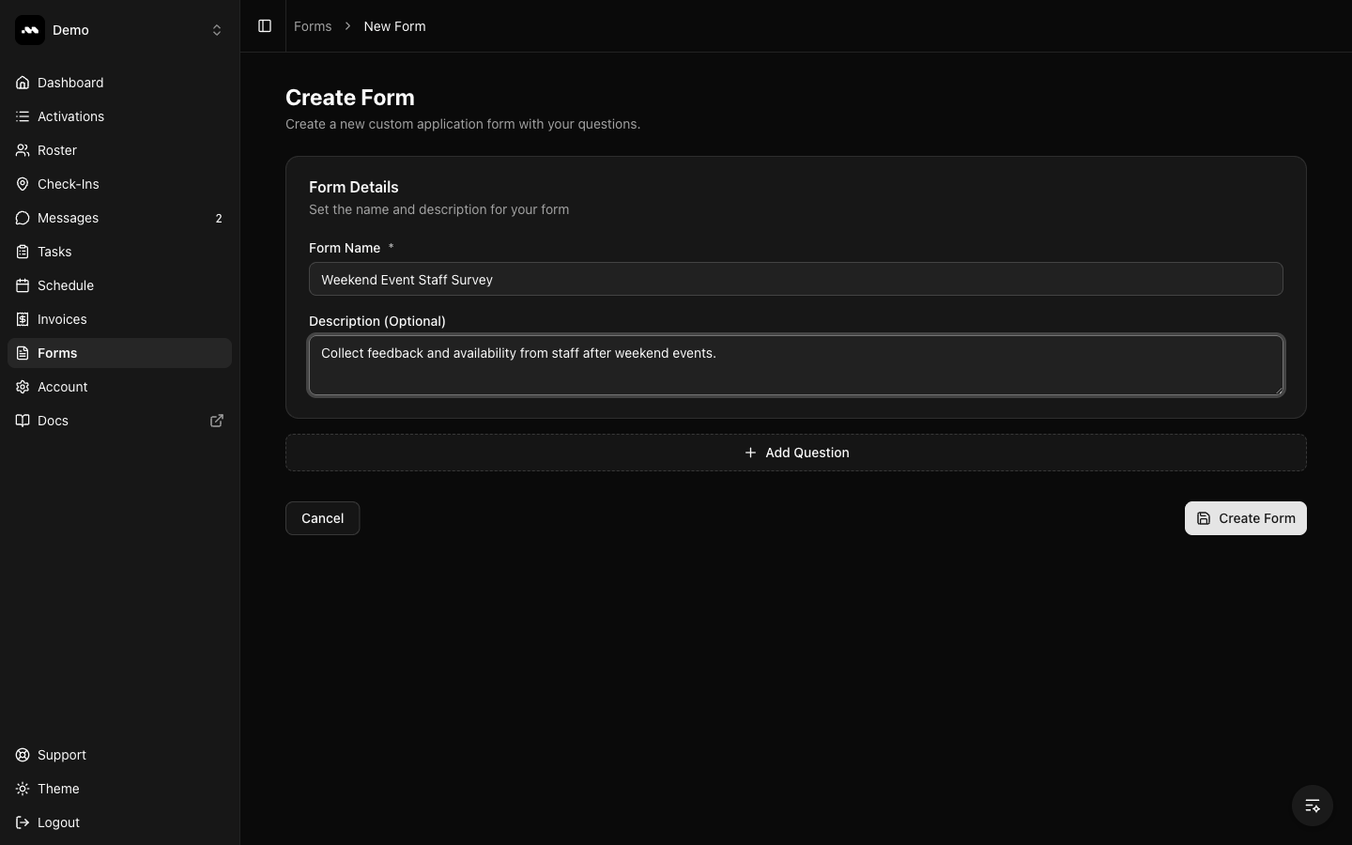
Task: Open the floating form actions button
Action: pyautogui.click(x=1311, y=806)
